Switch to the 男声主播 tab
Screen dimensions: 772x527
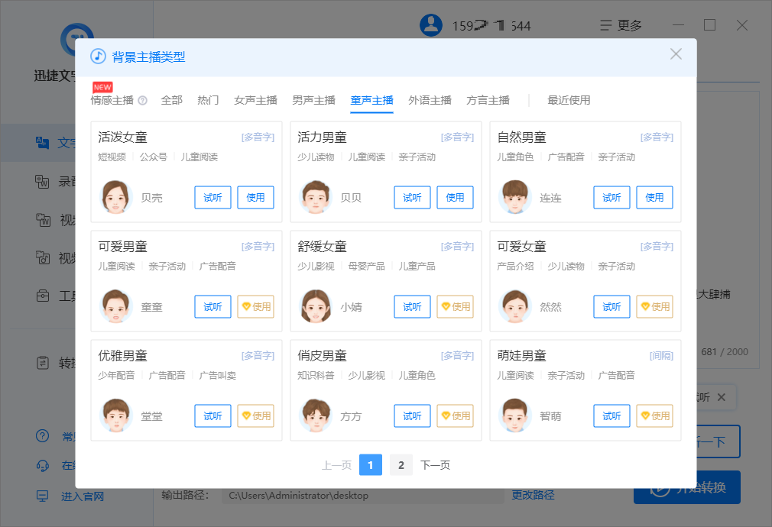pos(313,100)
